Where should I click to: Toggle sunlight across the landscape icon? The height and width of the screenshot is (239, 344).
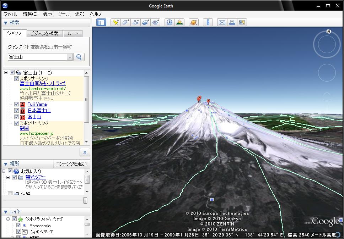tap(179, 22)
